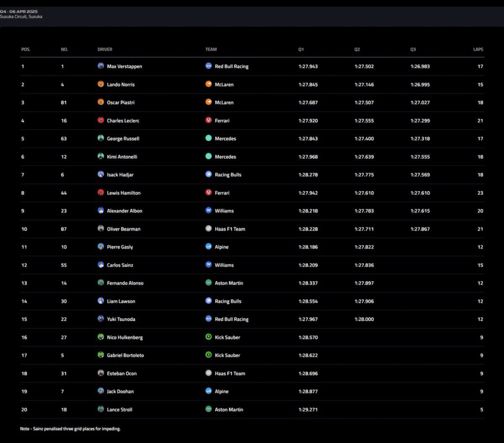Click Isack Hadjar's driver avatar icon
The image size is (504, 443).
point(101,174)
